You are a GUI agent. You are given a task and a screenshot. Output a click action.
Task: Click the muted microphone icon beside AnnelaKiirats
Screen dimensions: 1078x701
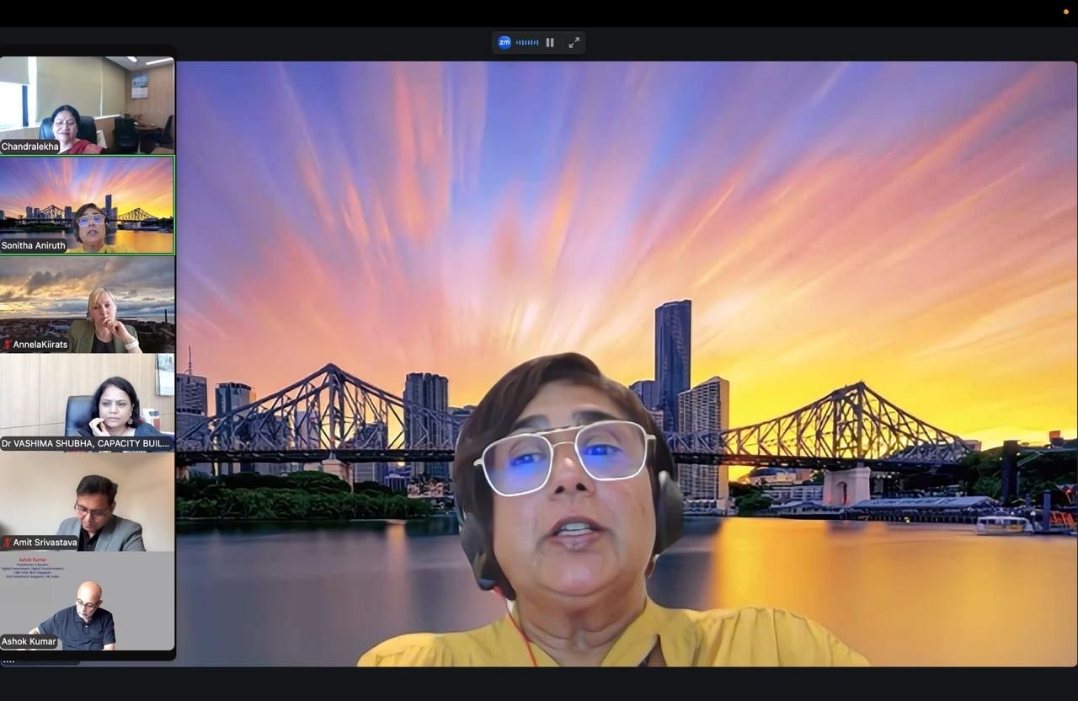click(7, 345)
